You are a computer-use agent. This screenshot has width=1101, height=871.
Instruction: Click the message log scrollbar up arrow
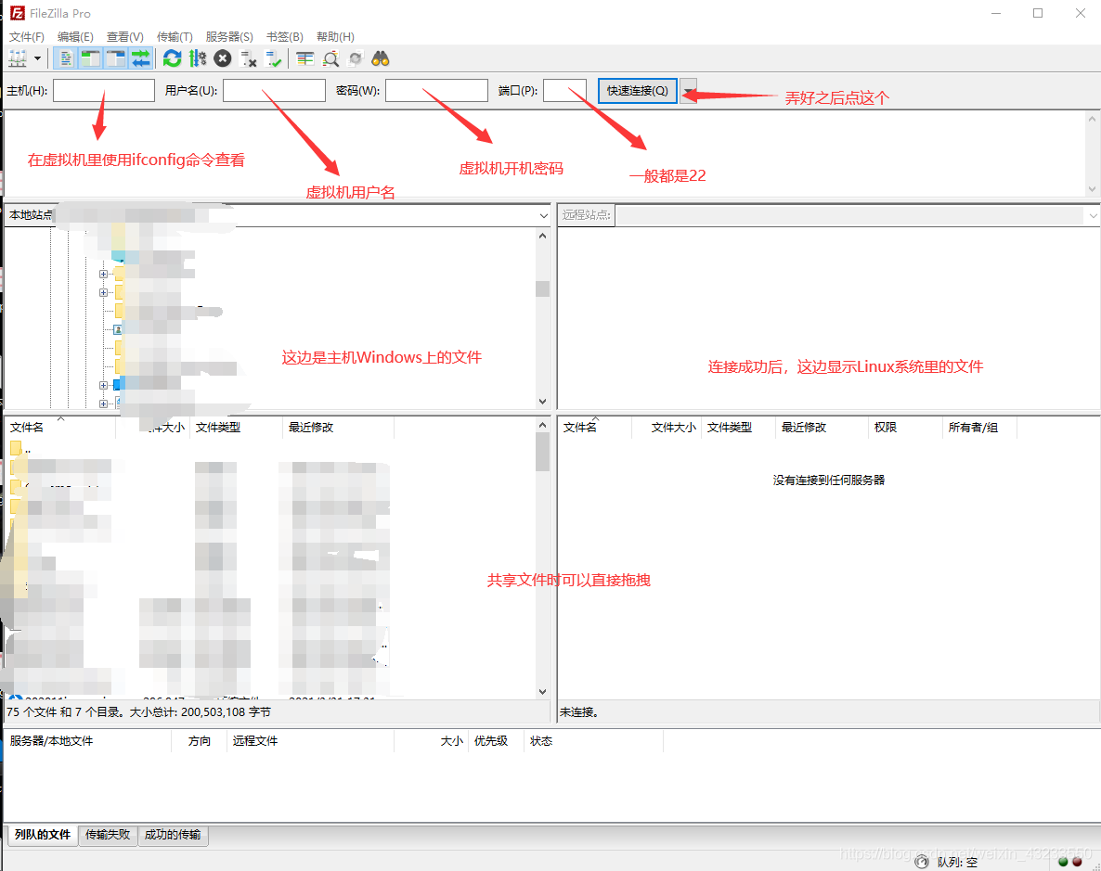coord(1091,120)
